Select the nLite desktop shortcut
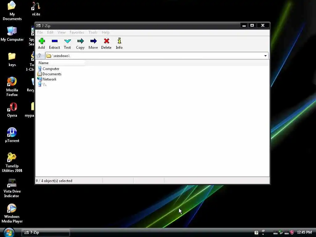Viewport: 316px width, 237px height. 36,9
